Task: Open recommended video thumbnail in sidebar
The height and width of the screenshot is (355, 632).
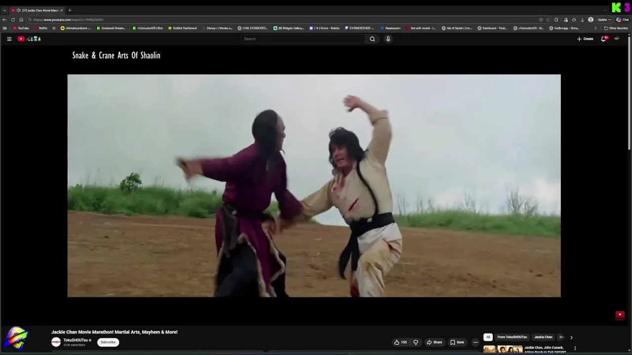Action: [x=503, y=350]
